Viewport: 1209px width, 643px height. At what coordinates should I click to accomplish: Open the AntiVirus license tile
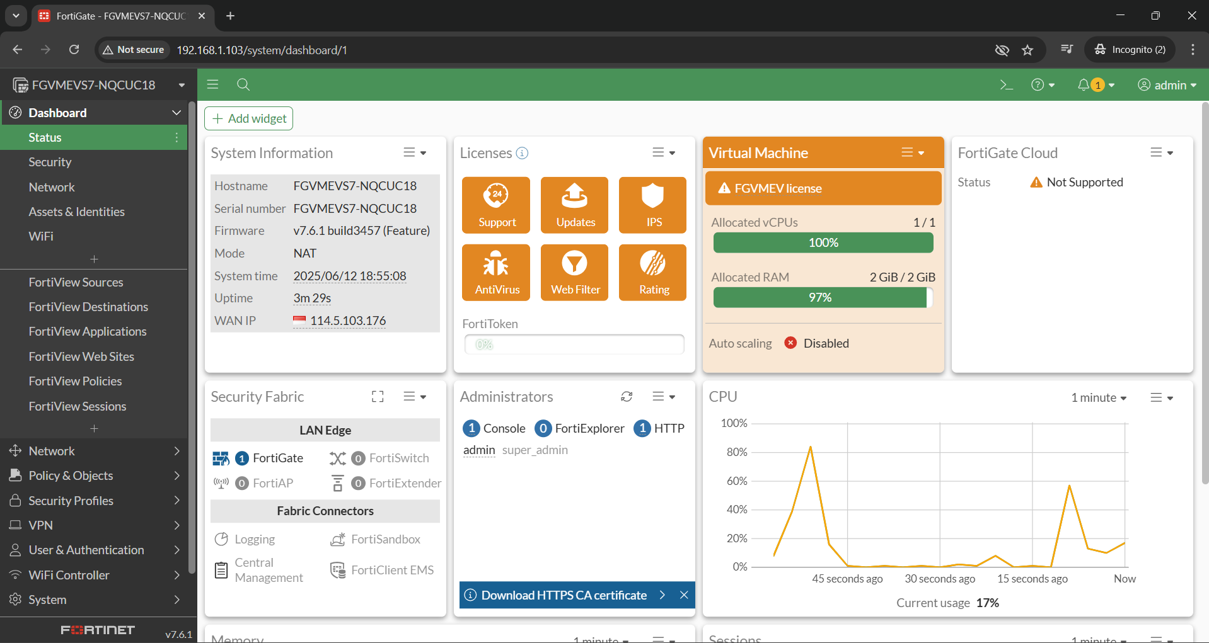pyautogui.click(x=496, y=273)
